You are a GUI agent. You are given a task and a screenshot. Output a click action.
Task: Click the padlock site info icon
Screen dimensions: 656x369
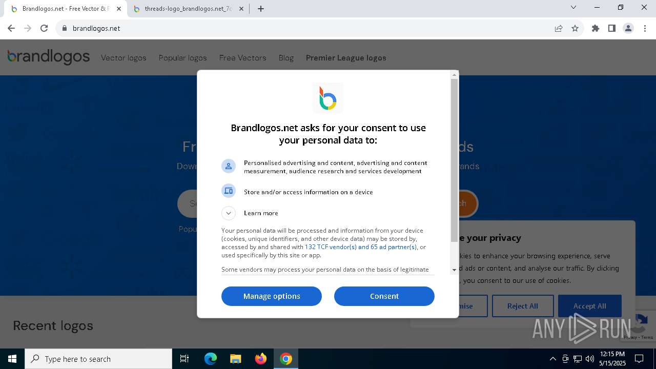[65, 28]
